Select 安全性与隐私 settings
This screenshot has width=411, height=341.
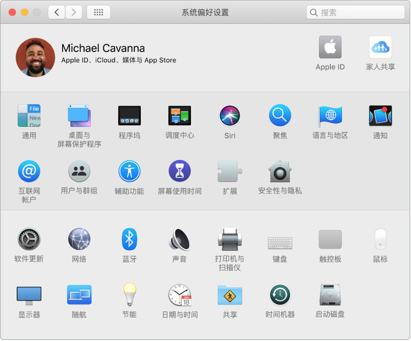(x=280, y=170)
